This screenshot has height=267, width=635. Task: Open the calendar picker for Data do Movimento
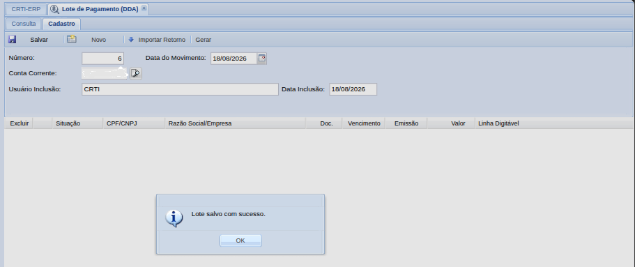262,59
